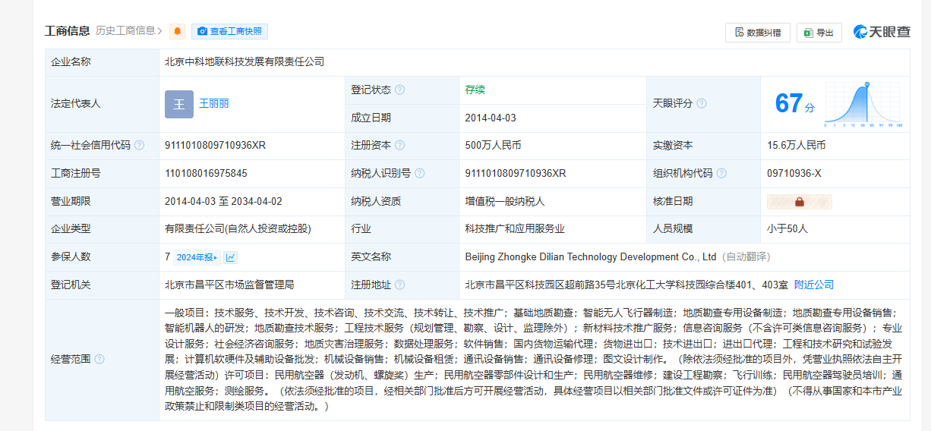Click paid-in capital 15.6万人民币

click(x=796, y=146)
